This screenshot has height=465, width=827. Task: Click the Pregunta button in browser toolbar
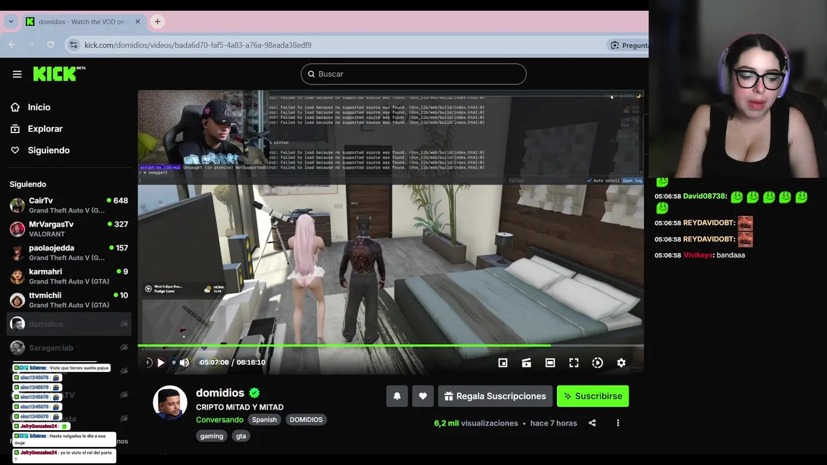tap(629, 45)
